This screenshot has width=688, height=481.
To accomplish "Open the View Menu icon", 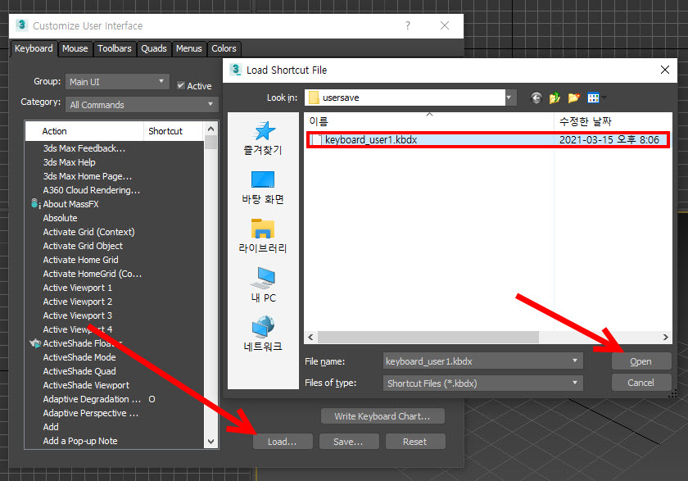I will (x=594, y=98).
